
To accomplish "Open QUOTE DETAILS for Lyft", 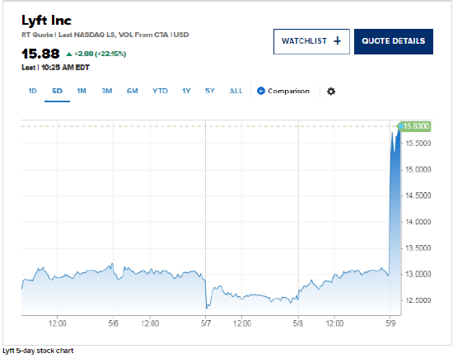I will tap(394, 41).
